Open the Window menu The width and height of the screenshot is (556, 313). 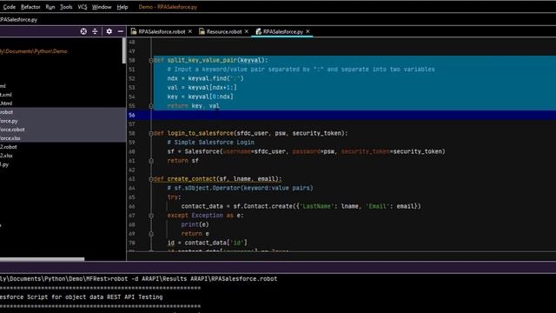pyautogui.click(x=102, y=7)
